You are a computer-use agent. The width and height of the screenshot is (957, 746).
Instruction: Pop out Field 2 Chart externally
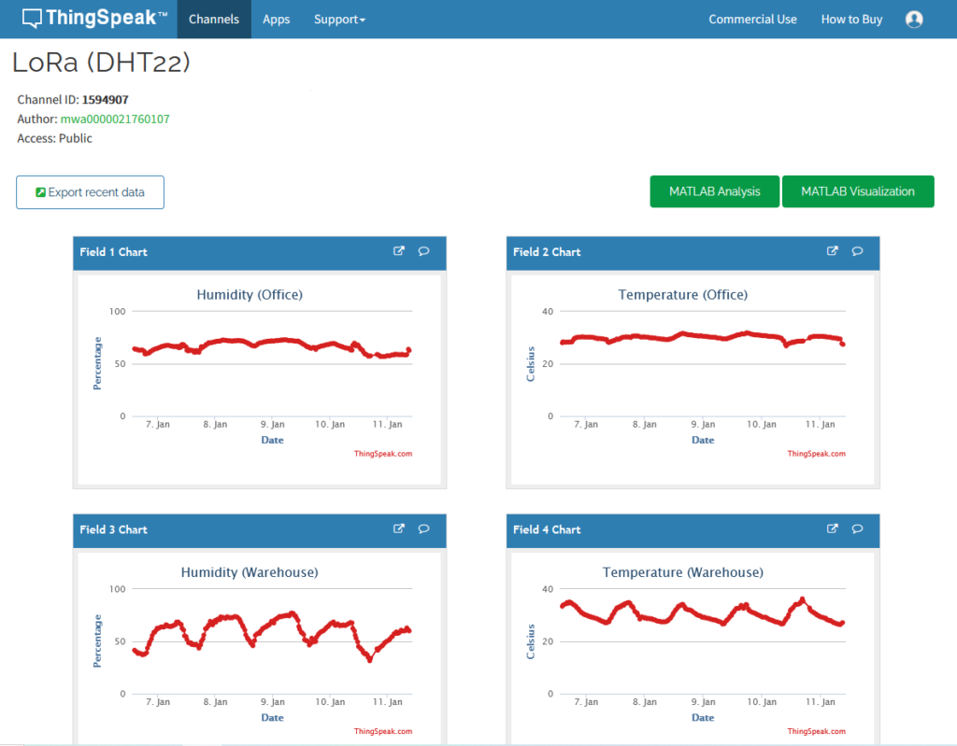pos(833,251)
